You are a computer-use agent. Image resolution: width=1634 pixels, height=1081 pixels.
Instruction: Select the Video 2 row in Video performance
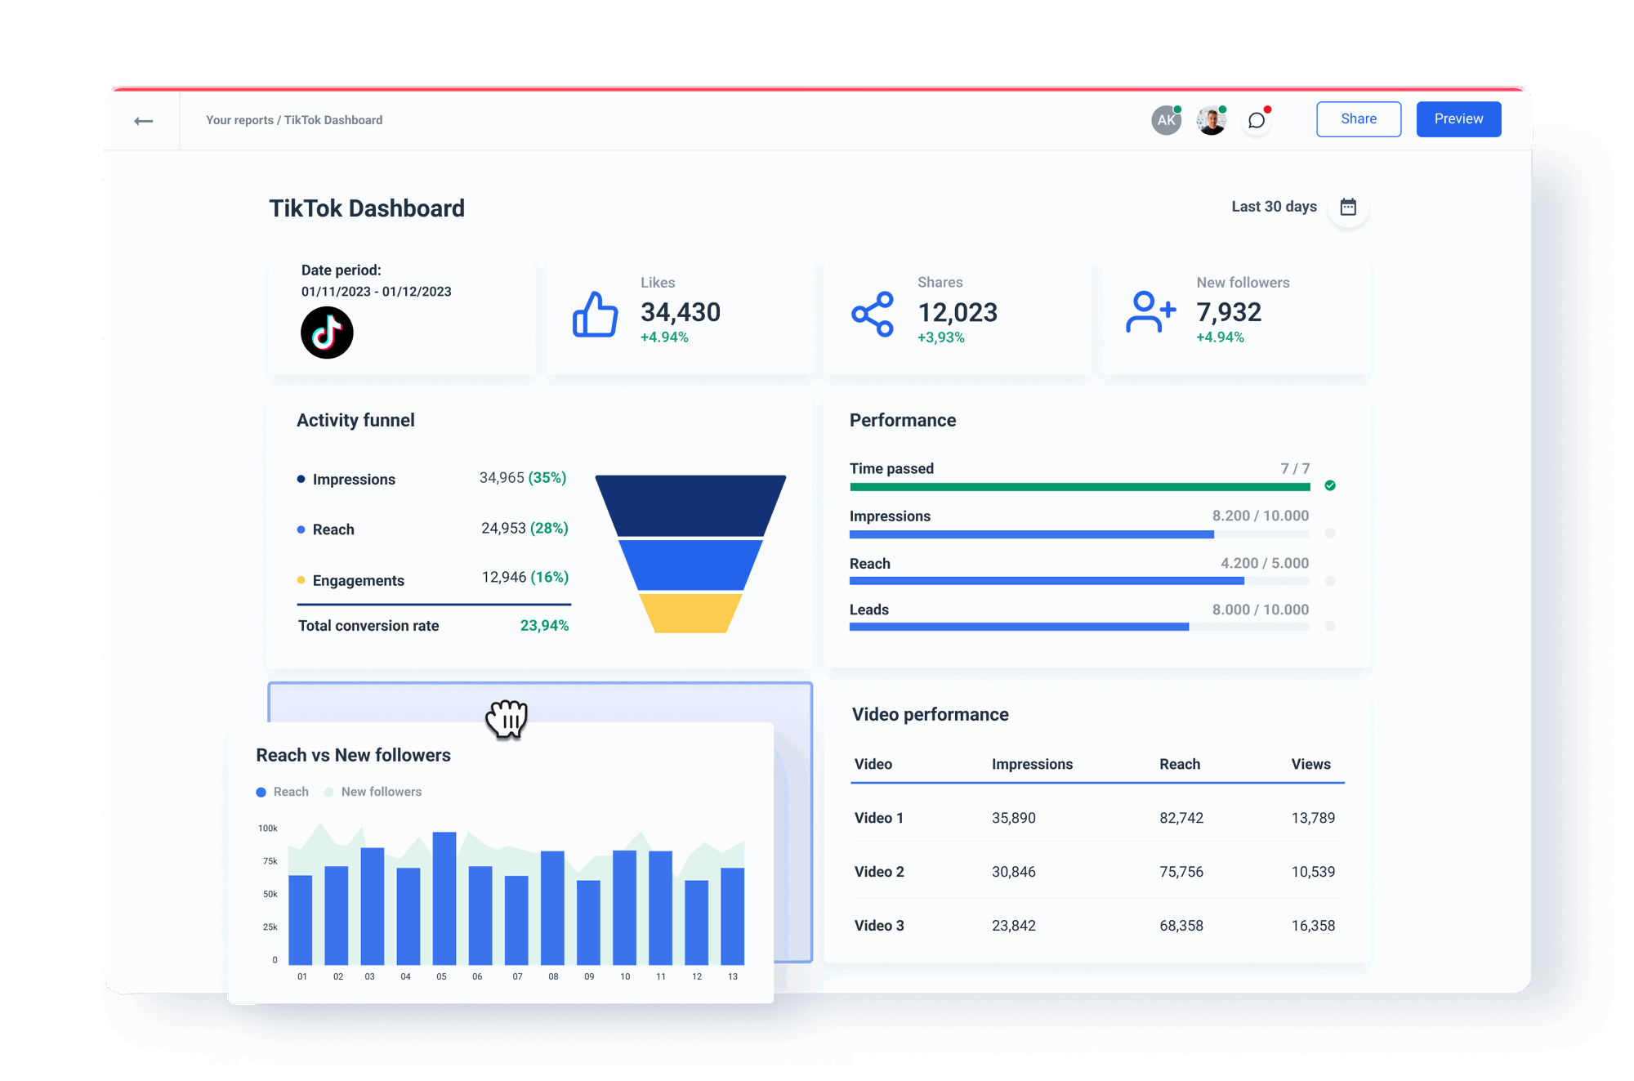(879, 871)
